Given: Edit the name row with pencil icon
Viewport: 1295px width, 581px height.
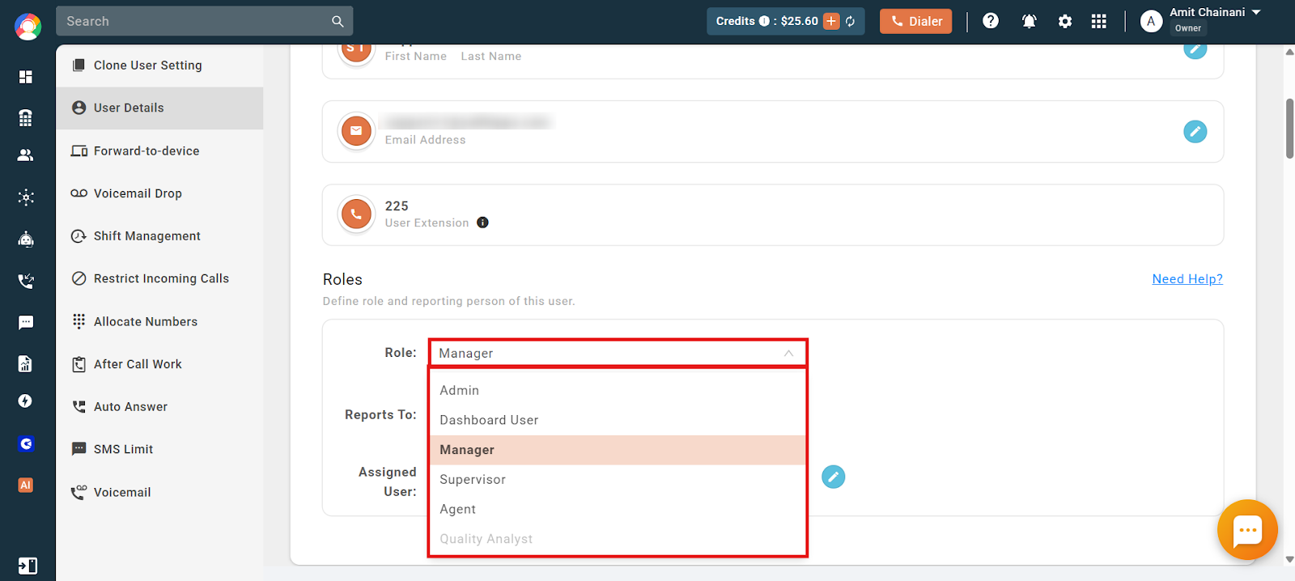Looking at the screenshot, I should pos(1195,49).
